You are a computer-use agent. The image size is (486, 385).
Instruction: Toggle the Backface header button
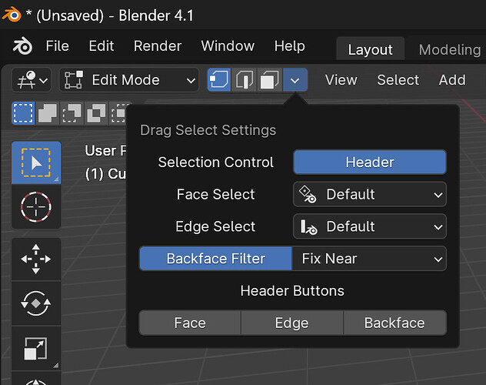tap(395, 323)
